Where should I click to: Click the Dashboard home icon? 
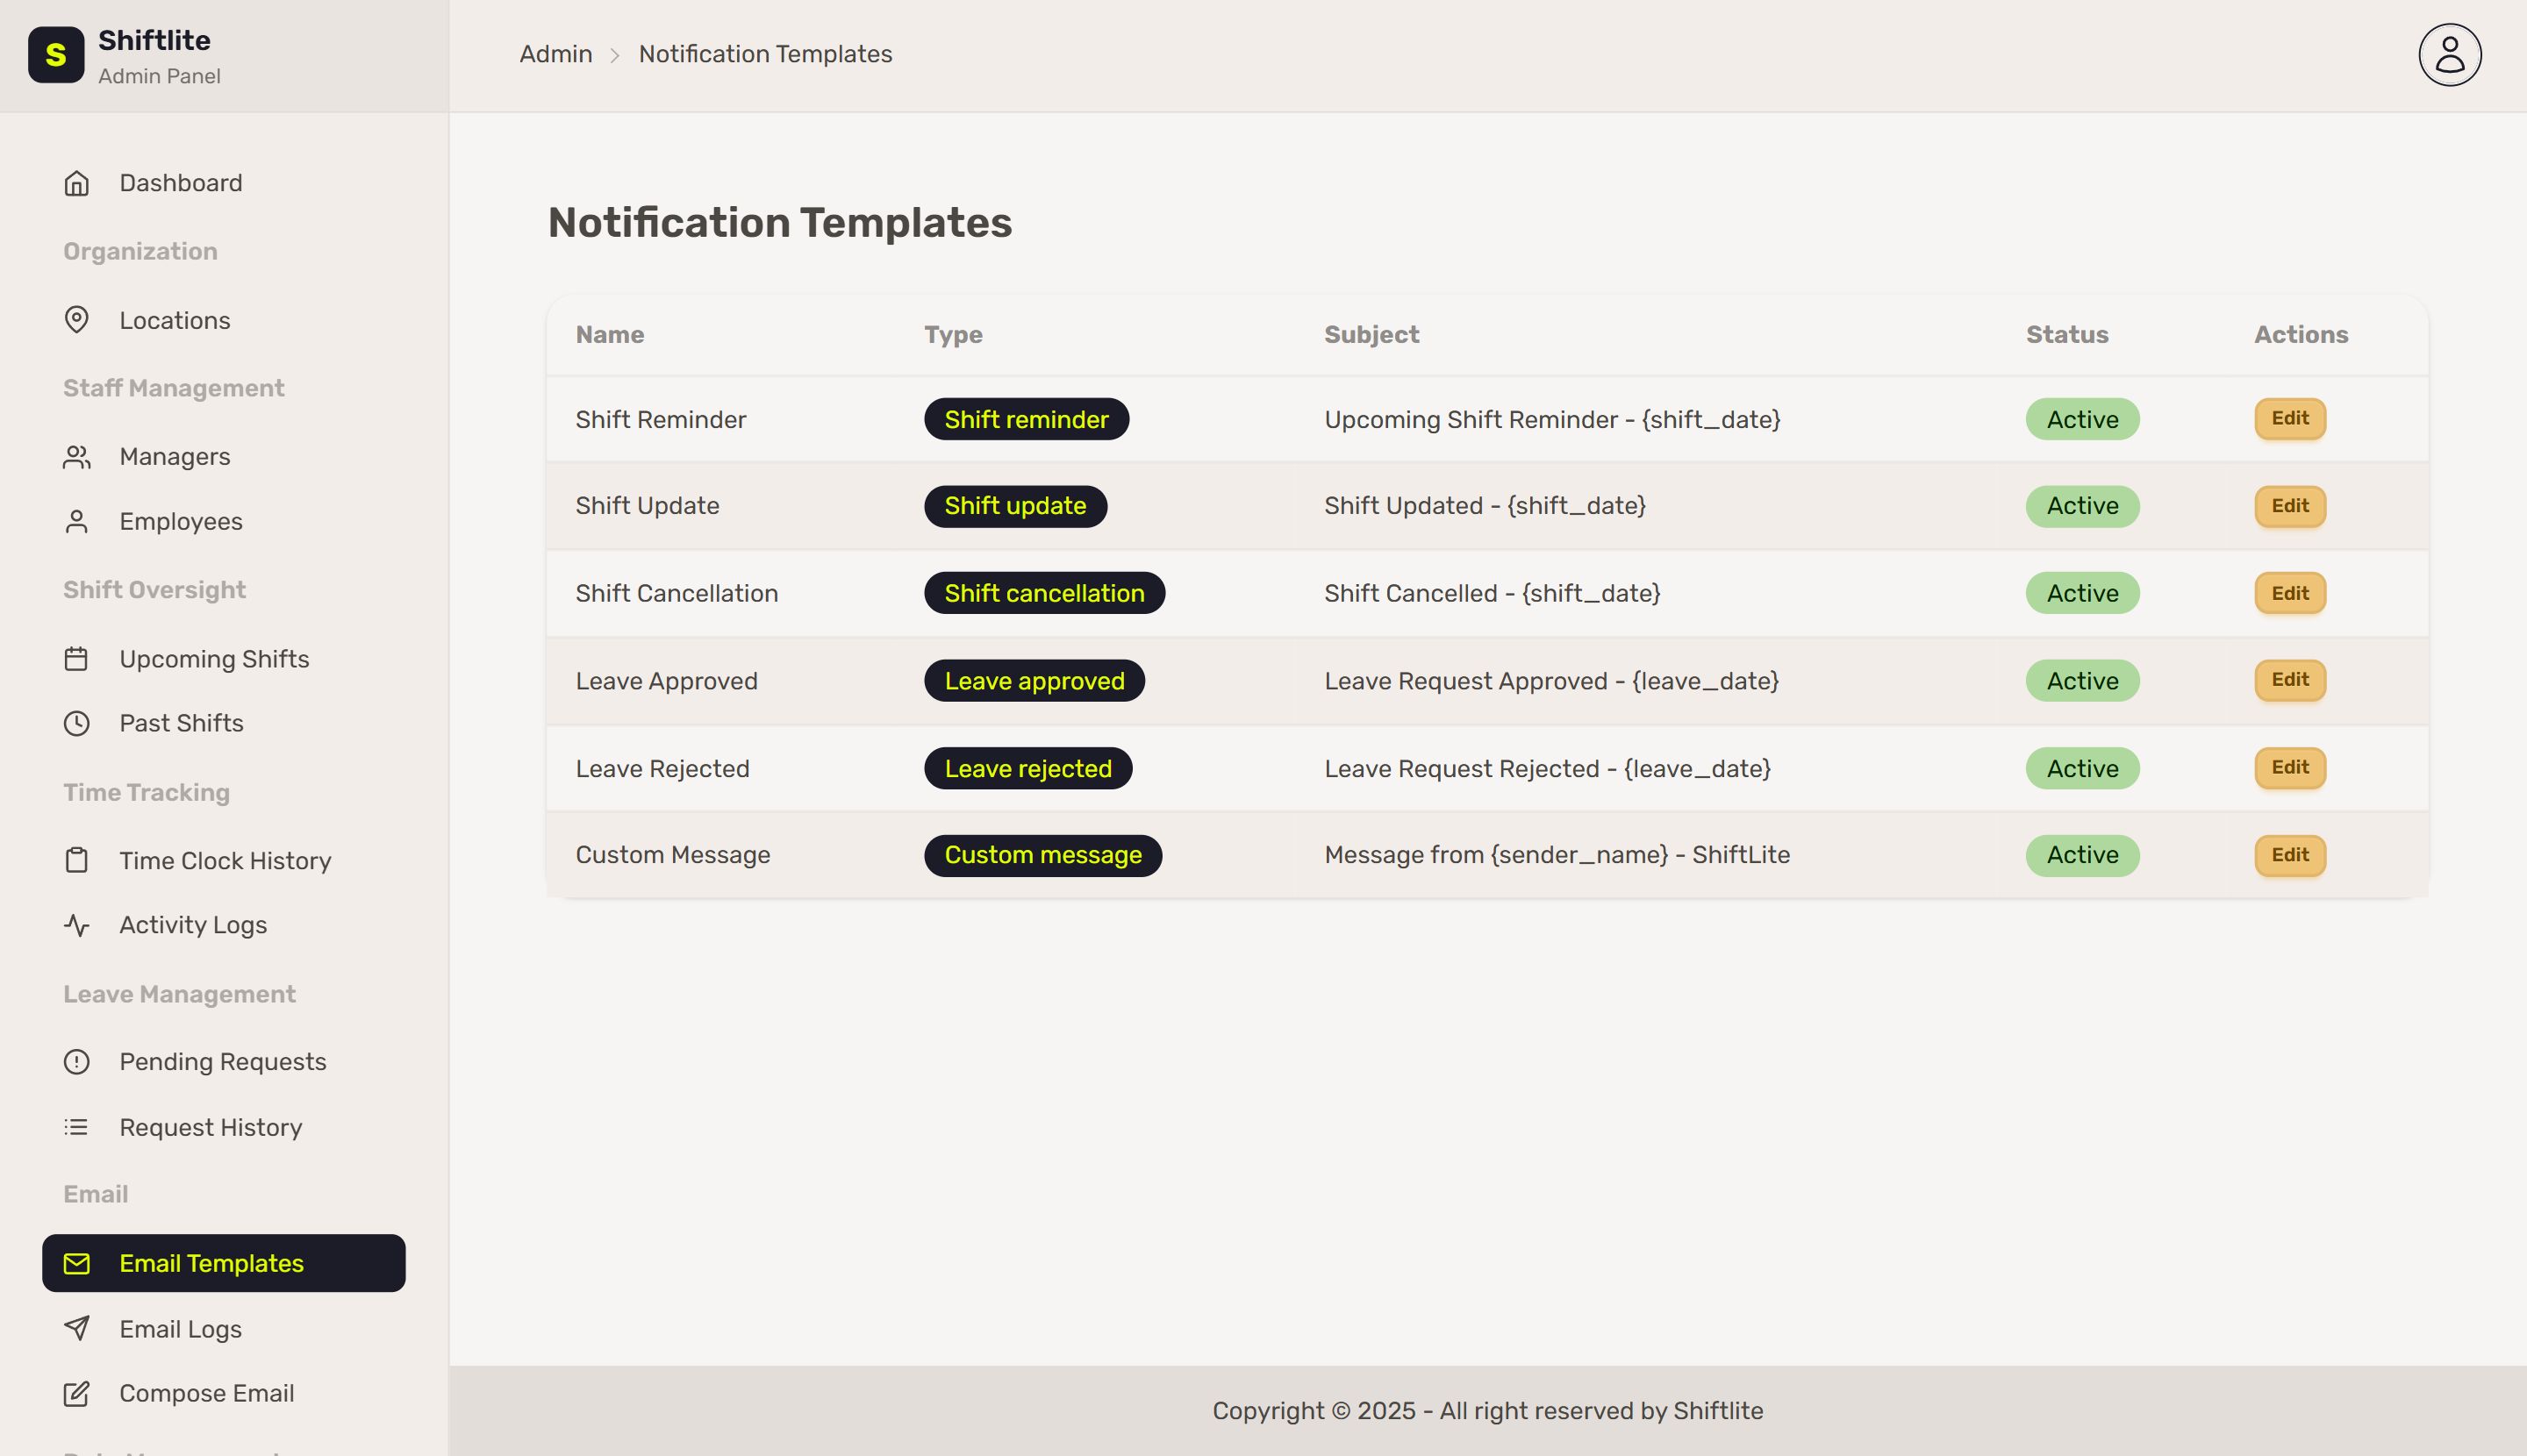coord(77,183)
